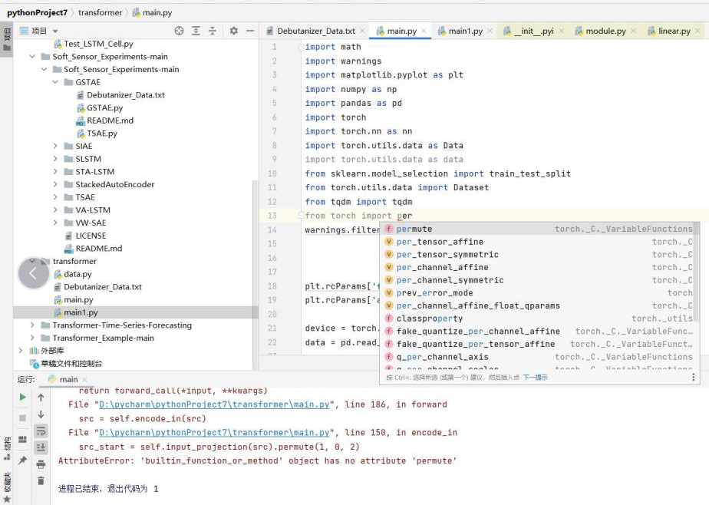The width and height of the screenshot is (709, 505).
Task: Expand the Transformer-Time-Series-Forecasting folder
Action: pos(33,325)
